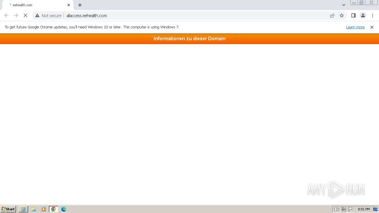Close the eehealth.com tab
This screenshot has width=379, height=213.
(69, 5)
